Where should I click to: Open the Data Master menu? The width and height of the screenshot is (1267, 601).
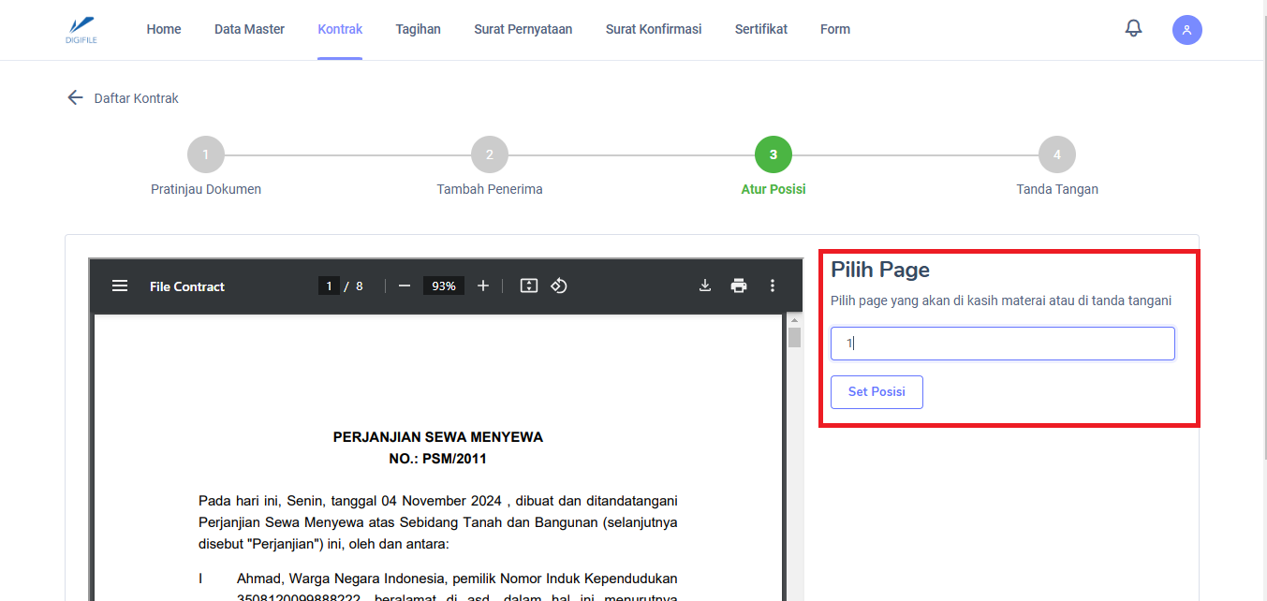click(249, 29)
